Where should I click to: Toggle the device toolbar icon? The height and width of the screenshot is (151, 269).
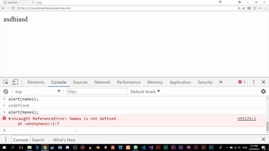pyautogui.click(x=15, y=82)
